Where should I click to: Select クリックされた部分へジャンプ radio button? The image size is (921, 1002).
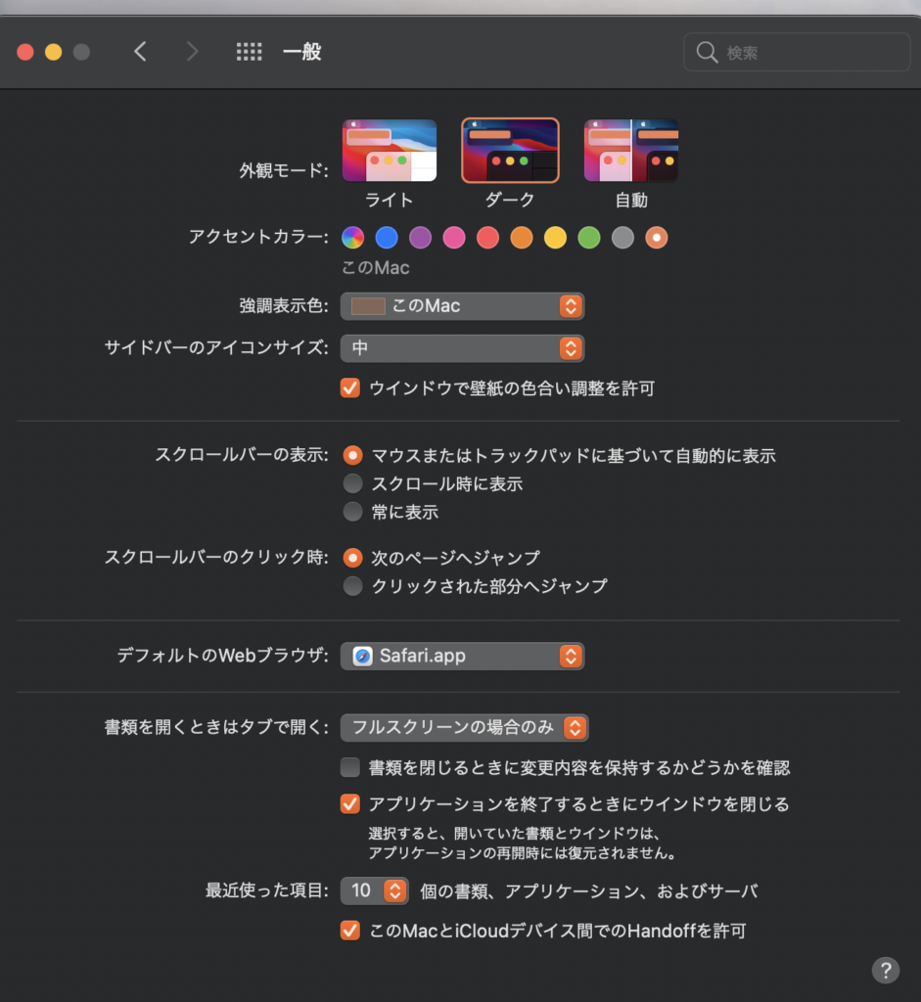click(x=352, y=586)
